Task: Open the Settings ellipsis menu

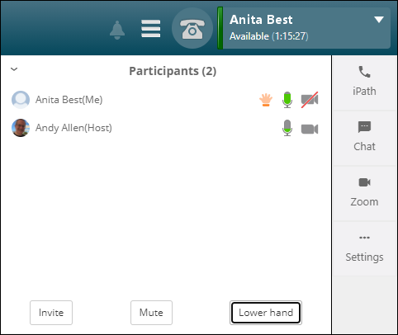Action: click(364, 248)
